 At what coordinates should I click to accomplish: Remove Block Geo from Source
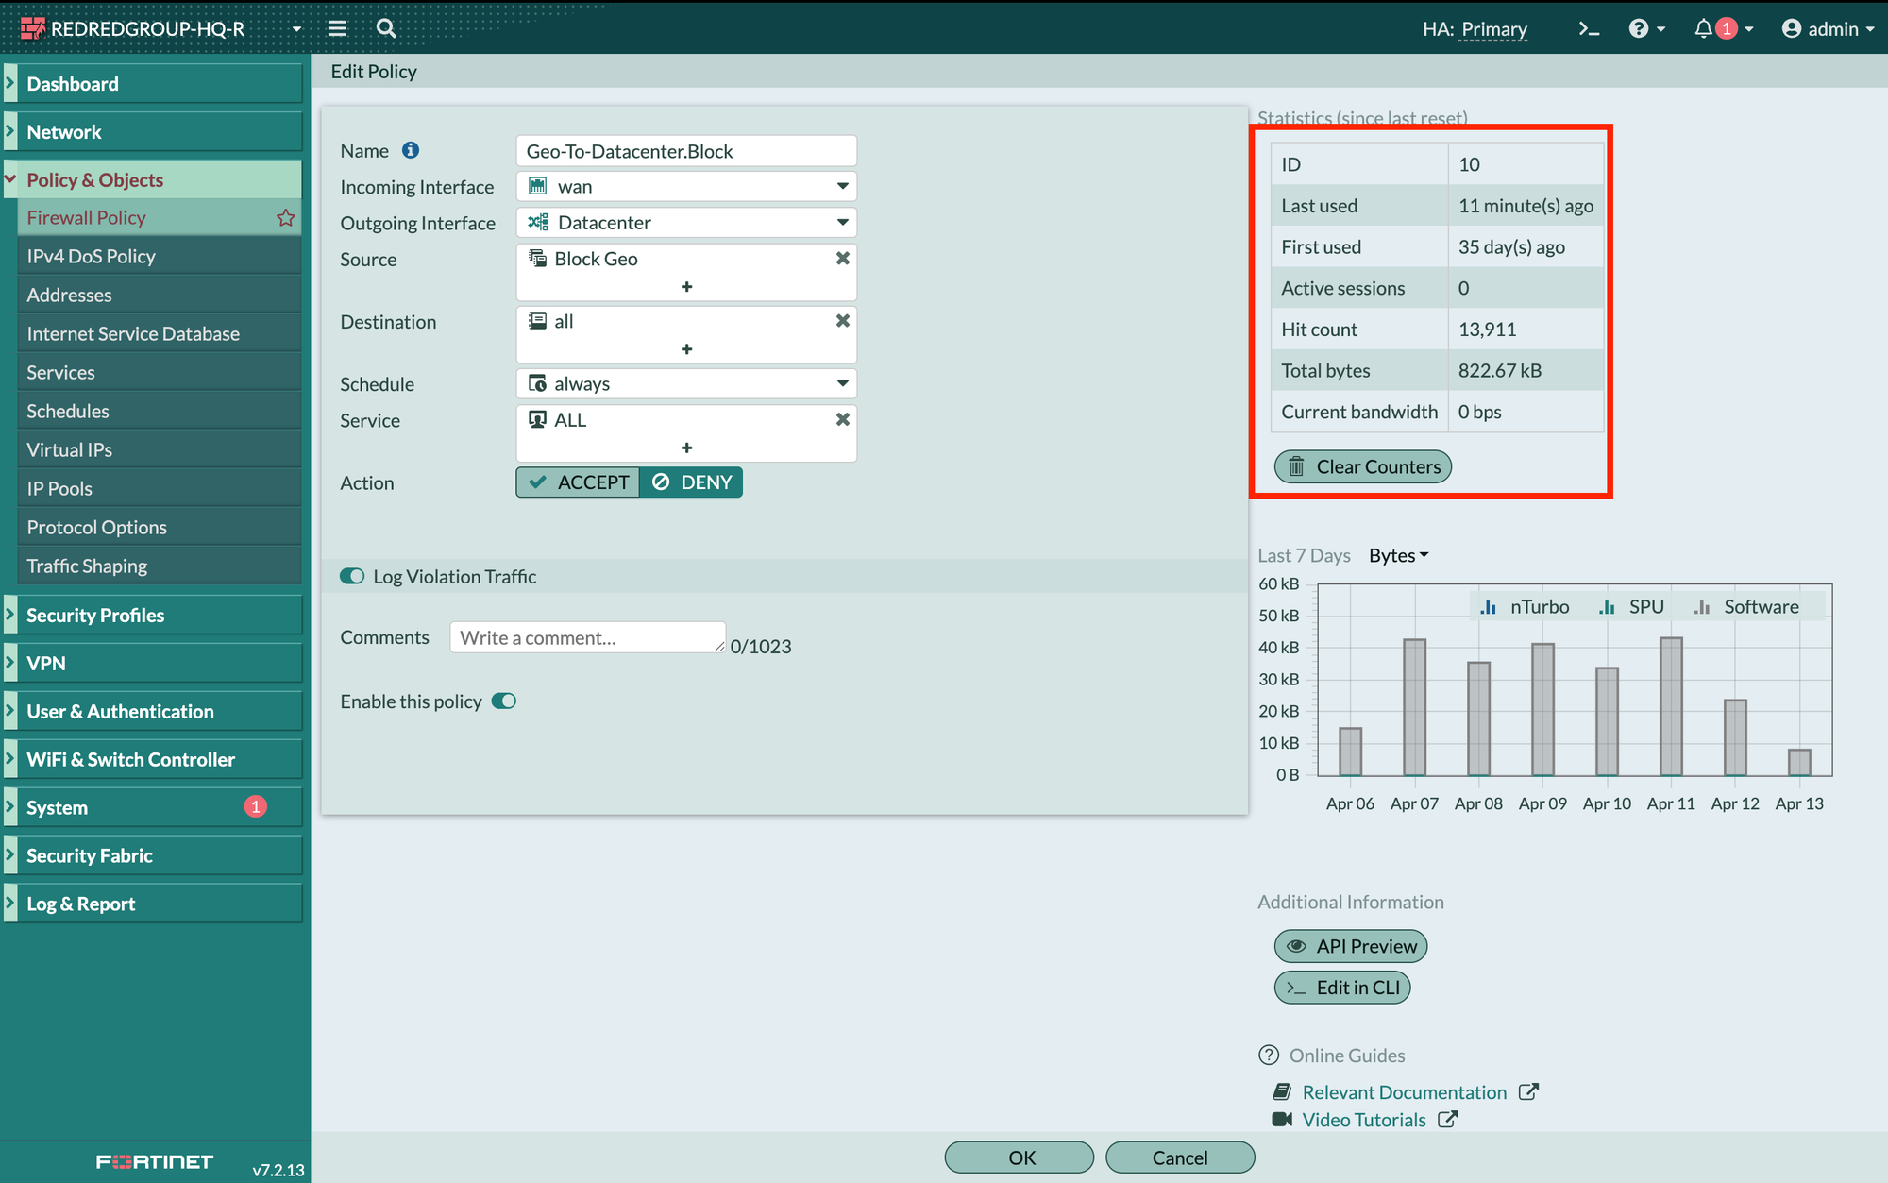pyautogui.click(x=842, y=259)
